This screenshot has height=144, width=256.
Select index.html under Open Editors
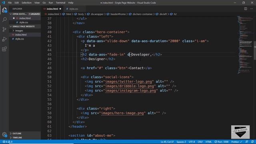coord(25,18)
